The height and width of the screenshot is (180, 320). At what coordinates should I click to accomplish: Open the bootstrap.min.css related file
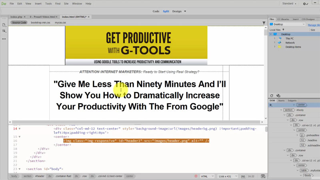pyautogui.click(x=40, y=23)
